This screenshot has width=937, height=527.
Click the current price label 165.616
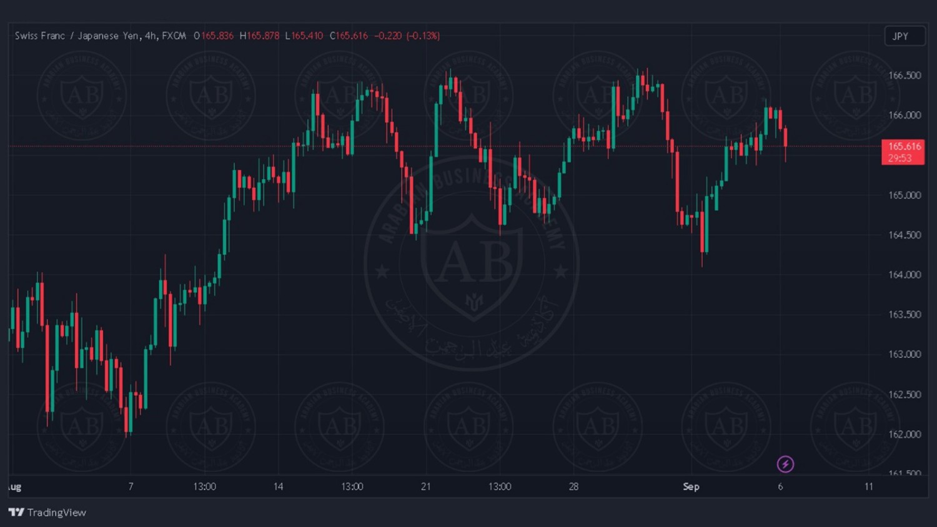pos(904,146)
